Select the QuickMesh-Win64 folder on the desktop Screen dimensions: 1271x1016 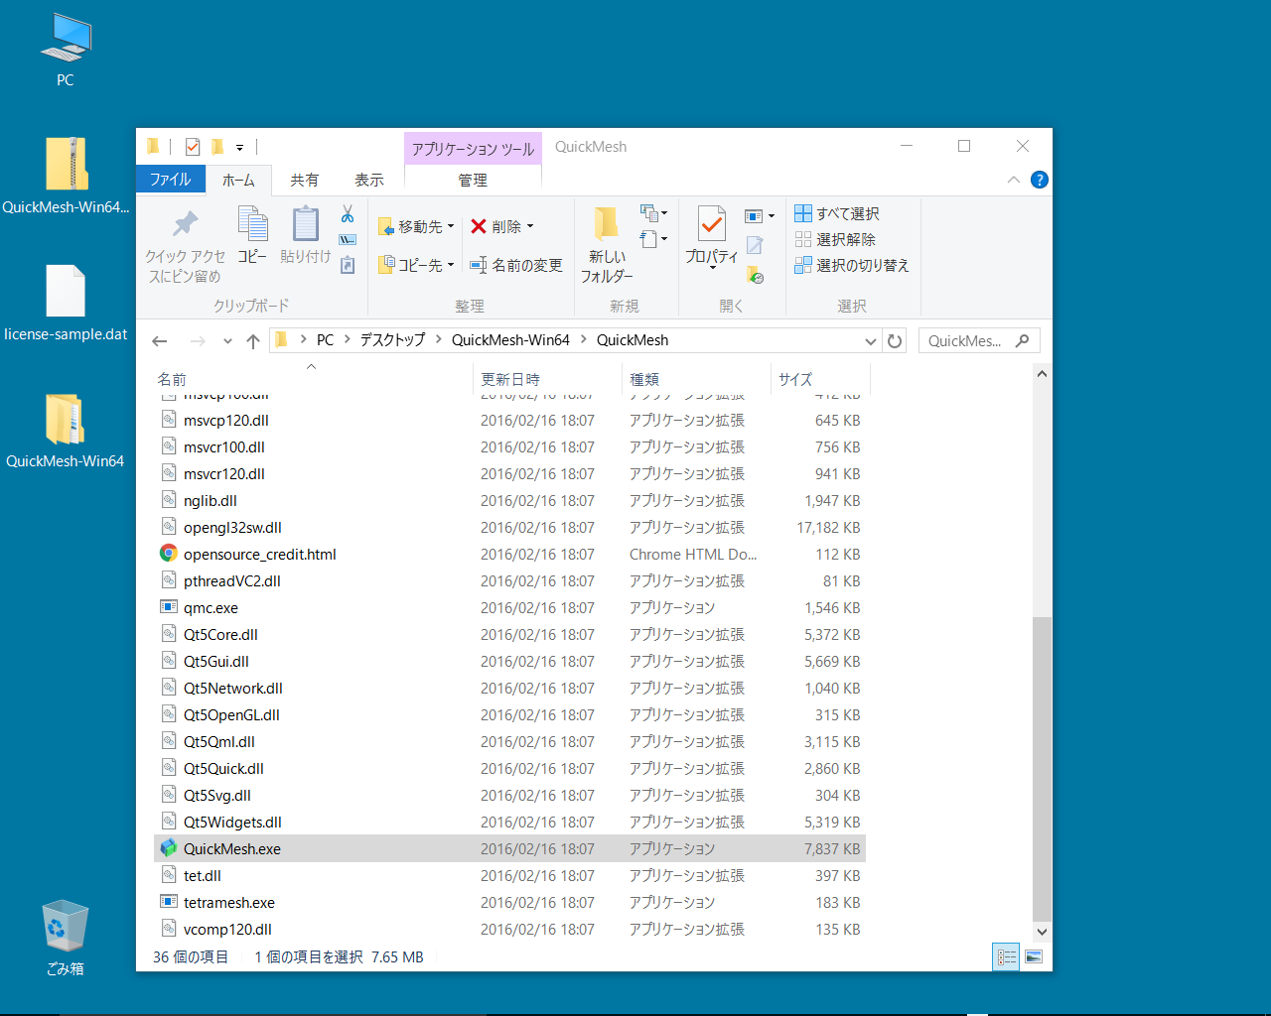[66, 431]
